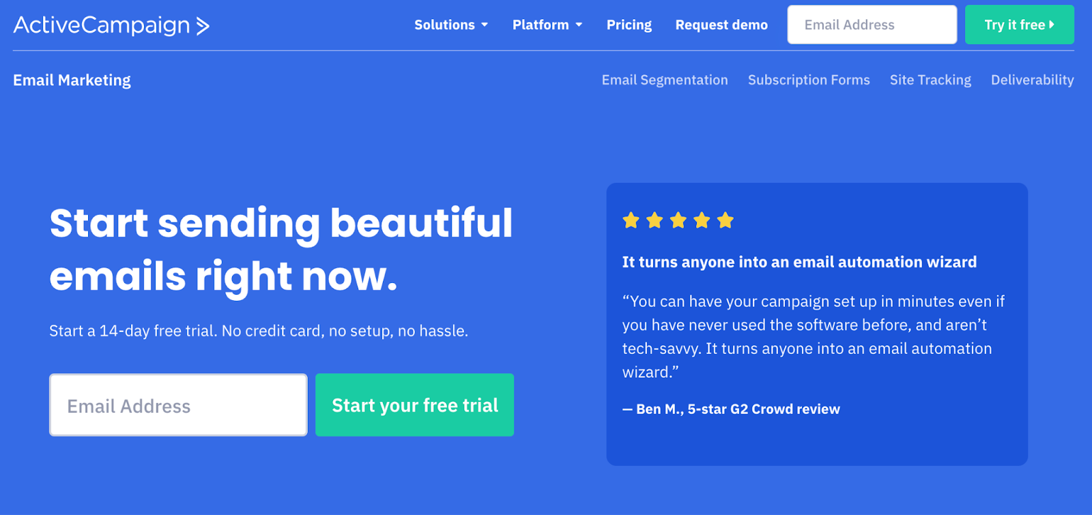Click the middle star in the review card
The width and height of the screenshot is (1092, 515).
tap(679, 220)
